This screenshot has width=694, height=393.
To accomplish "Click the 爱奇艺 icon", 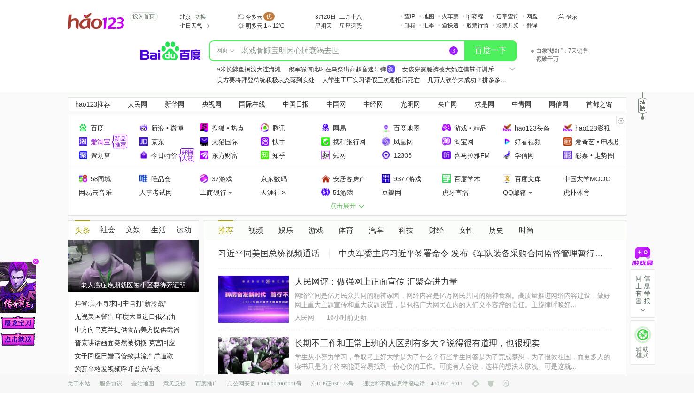I will click(568, 141).
